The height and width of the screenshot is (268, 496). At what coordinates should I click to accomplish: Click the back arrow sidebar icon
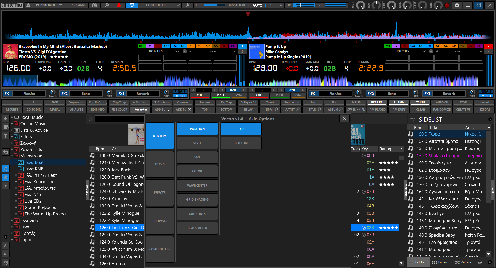6,152
